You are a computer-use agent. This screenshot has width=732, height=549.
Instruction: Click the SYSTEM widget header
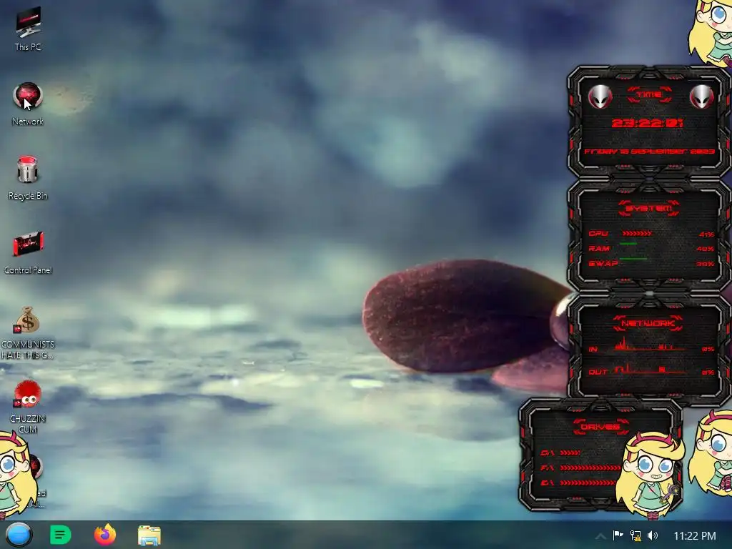point(649,208)
